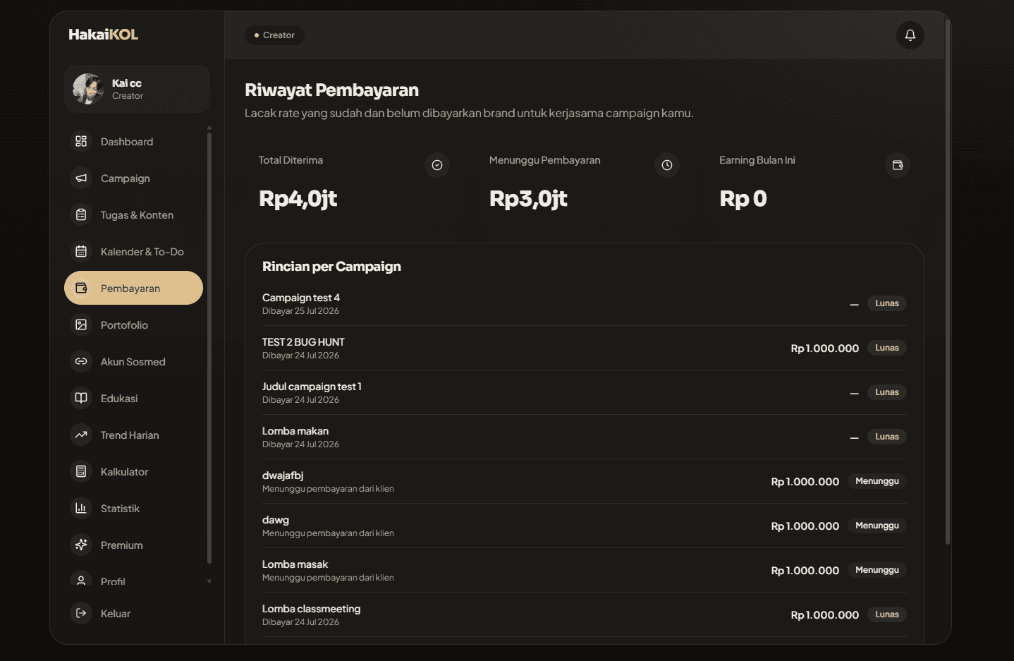Click the Campaign megaphone icon
1014x661 pixels.
click(81, 178)
